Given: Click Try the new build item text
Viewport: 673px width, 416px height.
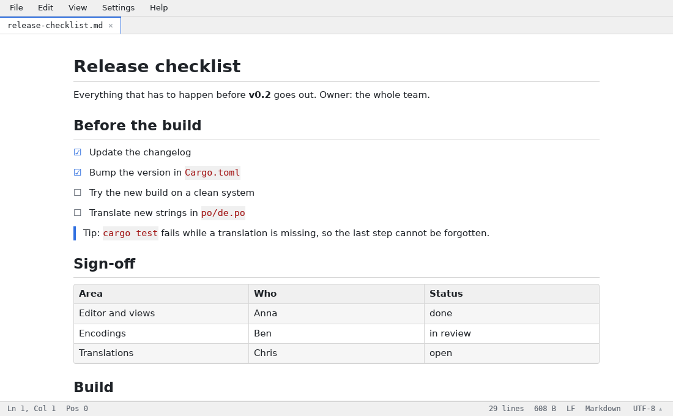Looking at the screenshot, I should (x=172, y=193).
